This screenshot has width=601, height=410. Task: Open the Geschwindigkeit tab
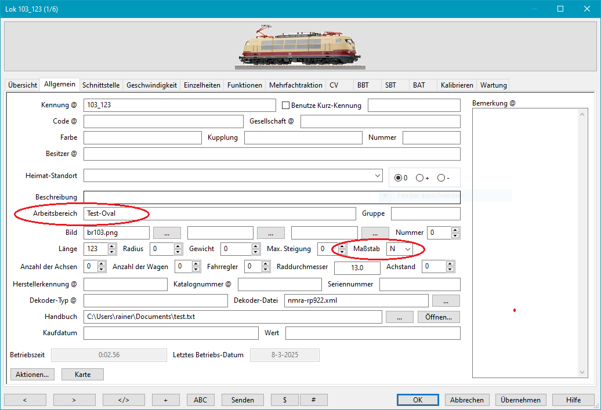(151, 85)
